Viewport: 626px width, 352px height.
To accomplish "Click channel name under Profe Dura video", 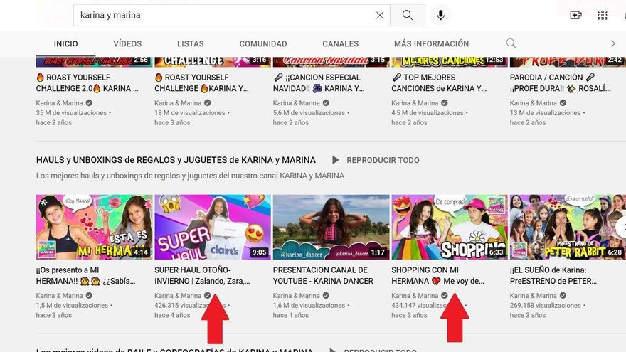I will pyautogui.click(x=534, y=103).
